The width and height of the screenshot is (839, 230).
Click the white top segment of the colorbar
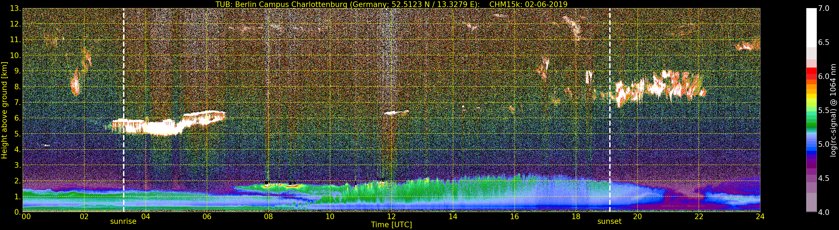[x=811, y=28]
